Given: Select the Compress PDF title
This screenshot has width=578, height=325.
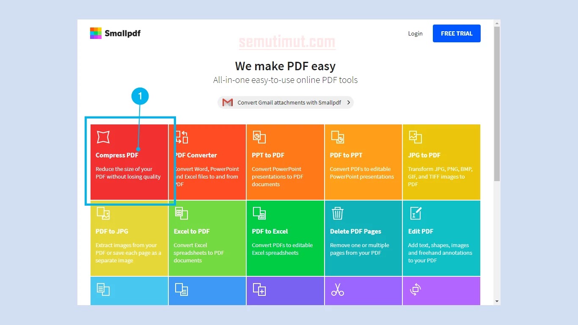Looking at the screenshot, I should (117, 155).
